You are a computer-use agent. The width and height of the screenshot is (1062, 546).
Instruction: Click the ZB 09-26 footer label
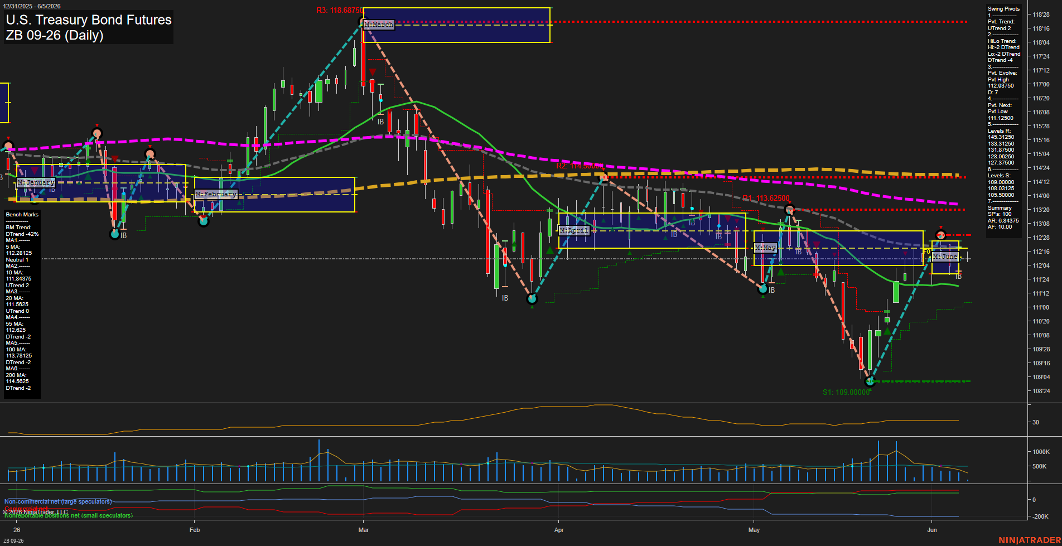[x=13, y=541]
